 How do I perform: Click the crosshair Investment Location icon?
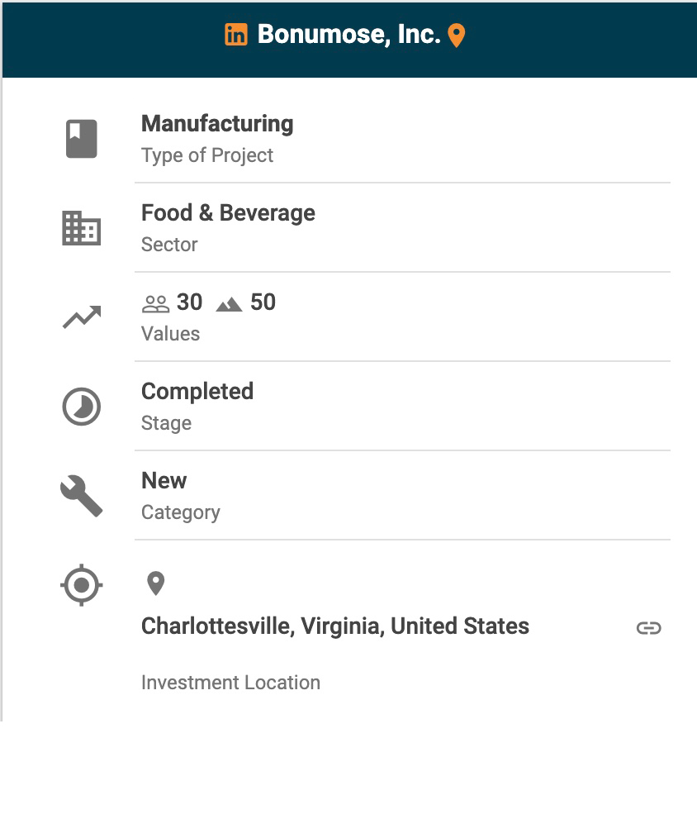(x=82, y=586)
